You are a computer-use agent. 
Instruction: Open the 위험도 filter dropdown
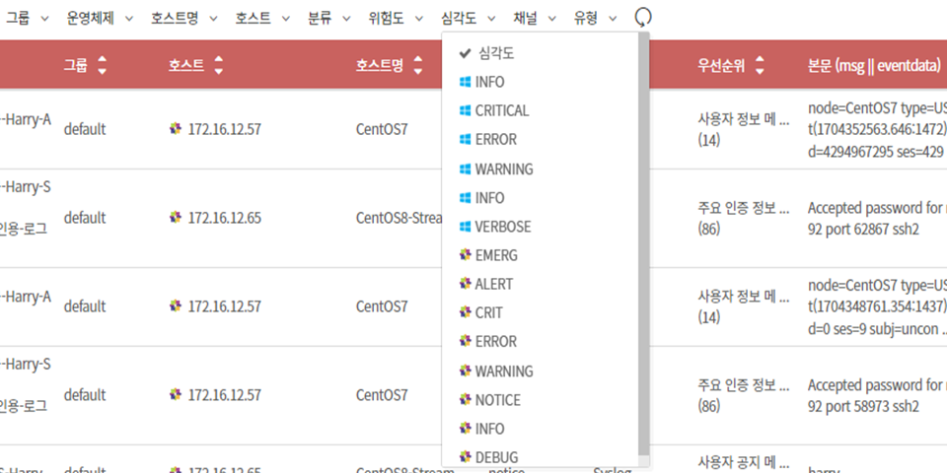click(393, 18)
